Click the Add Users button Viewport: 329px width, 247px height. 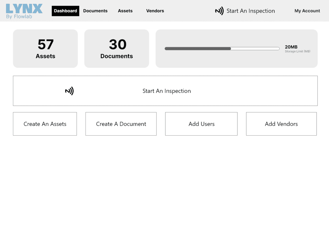201,124
